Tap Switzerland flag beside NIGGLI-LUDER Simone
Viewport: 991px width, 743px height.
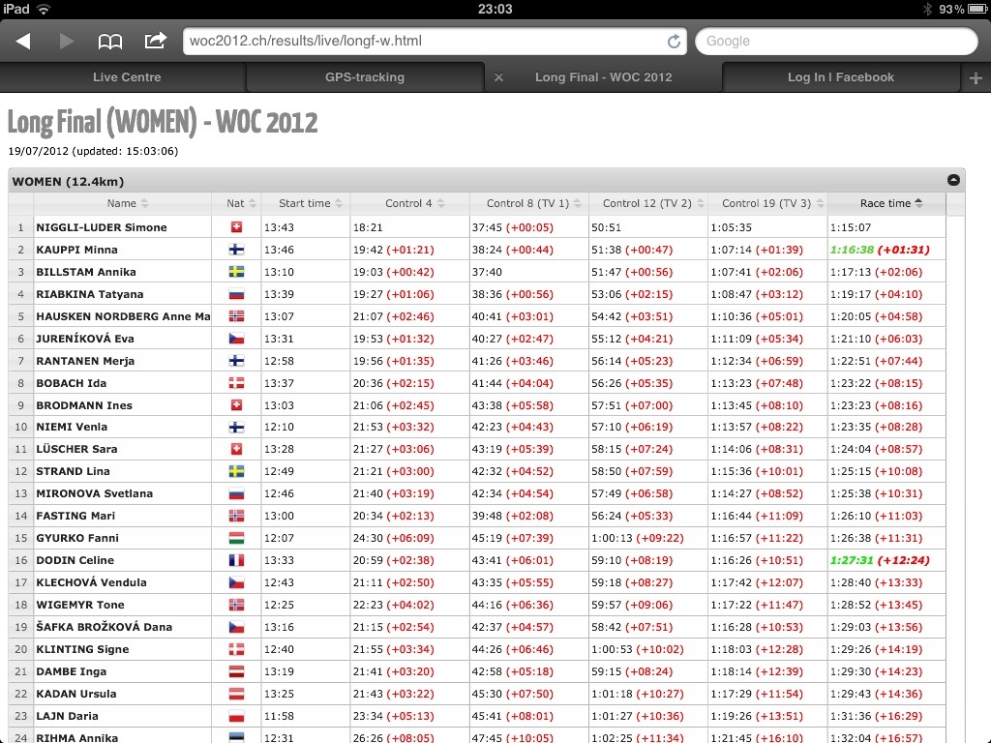(236, 227)
